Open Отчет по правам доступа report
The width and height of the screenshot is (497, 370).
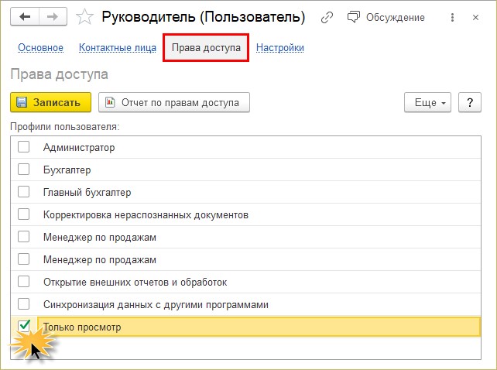pos(174,102)
